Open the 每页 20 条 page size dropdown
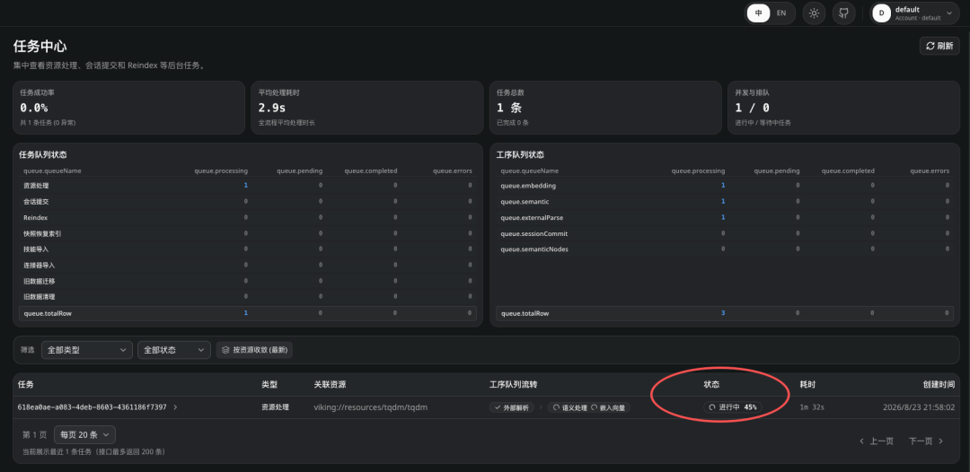 (84, 434)
